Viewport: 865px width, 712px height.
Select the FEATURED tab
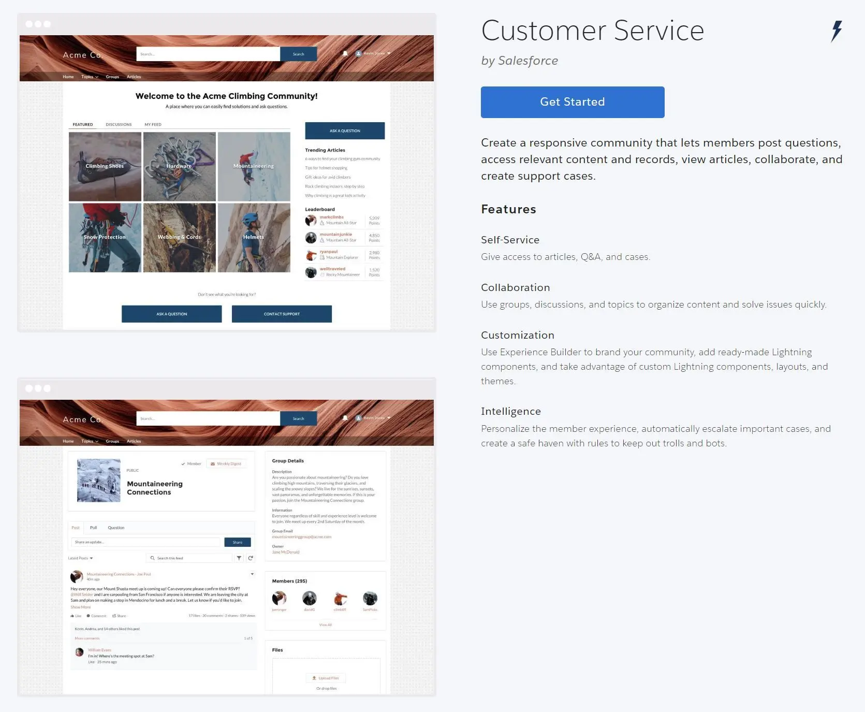tap(83, 124)
